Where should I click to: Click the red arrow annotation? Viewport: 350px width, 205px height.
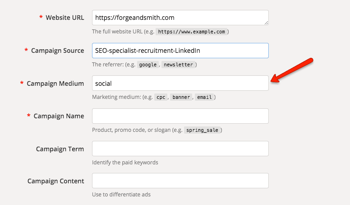pos(292,70)
